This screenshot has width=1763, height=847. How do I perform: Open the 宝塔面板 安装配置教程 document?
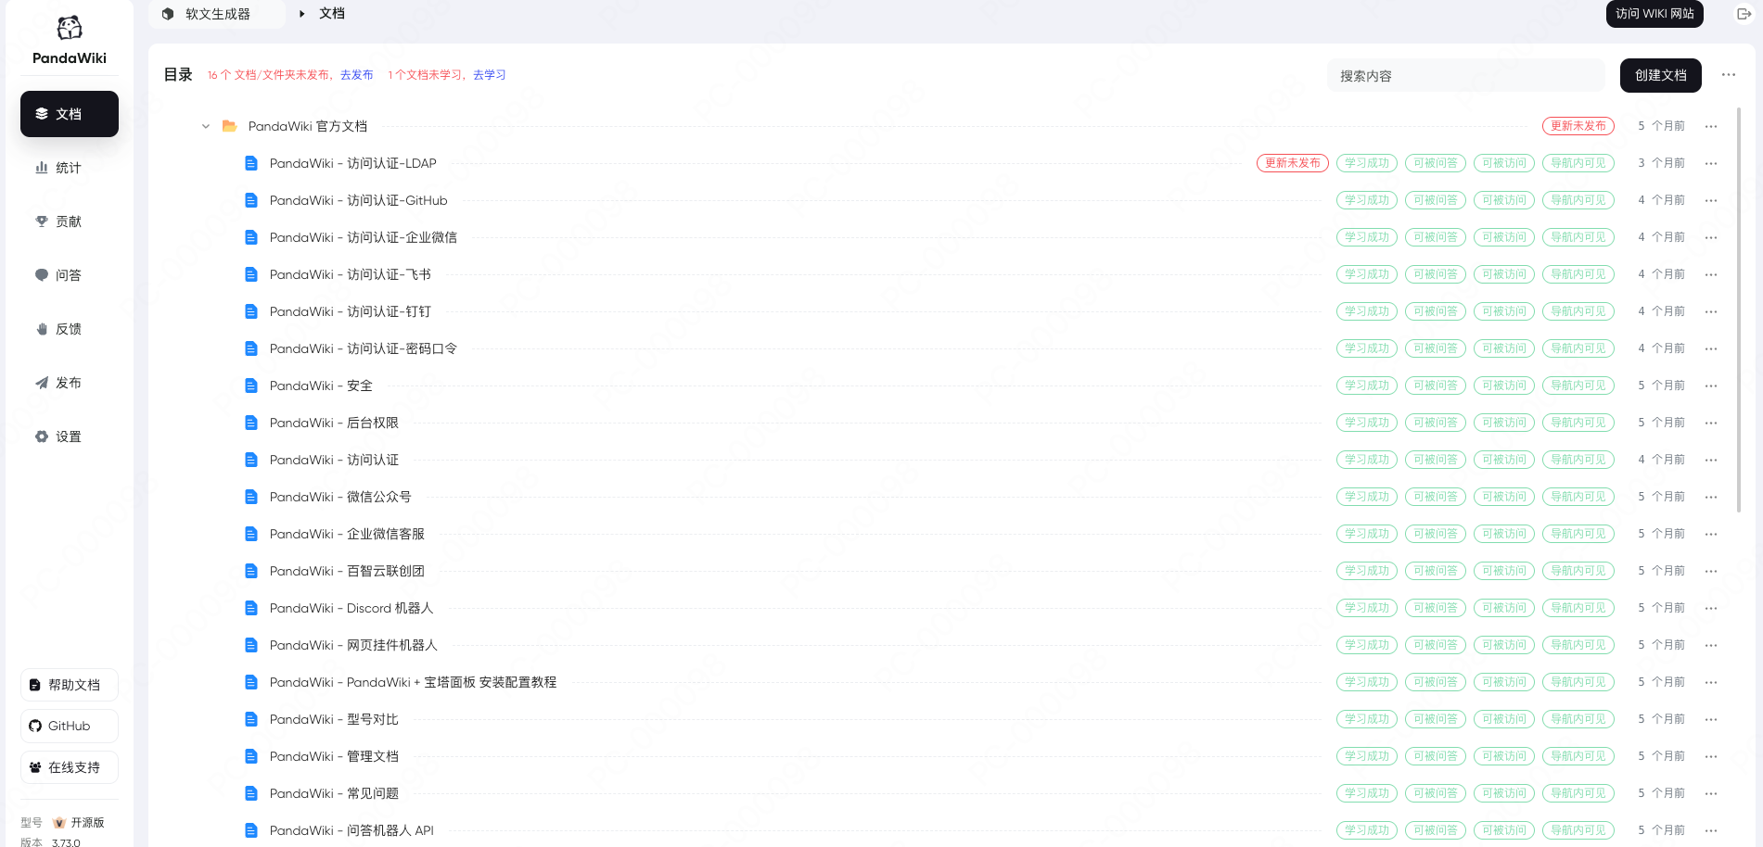click(x=414, y=682)
